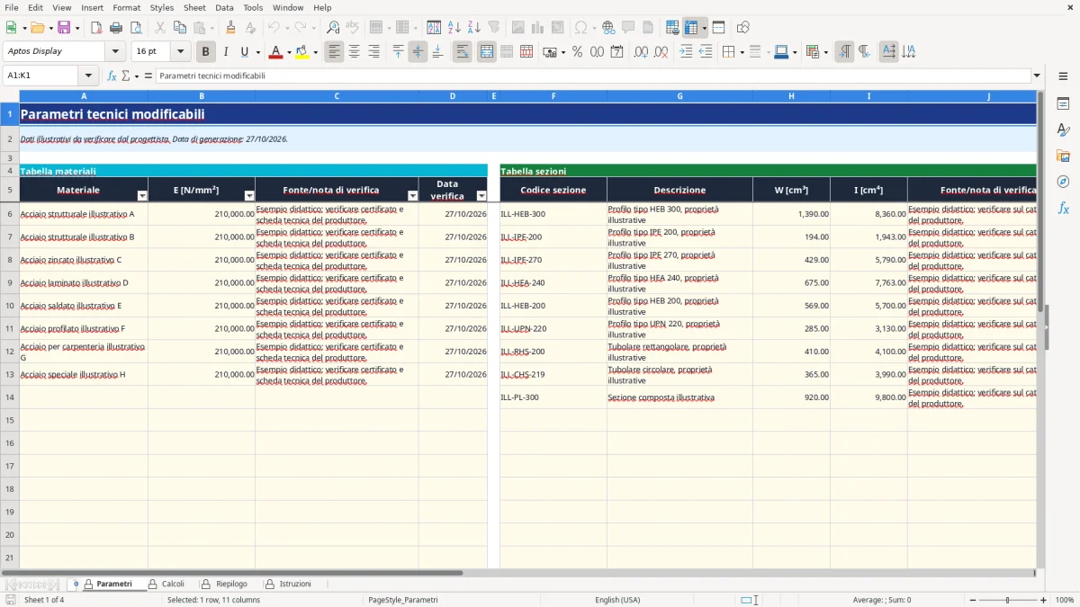Screen dimensions: 1080x607
Task: Toggle Wrap Text
Action: (463, 52)
